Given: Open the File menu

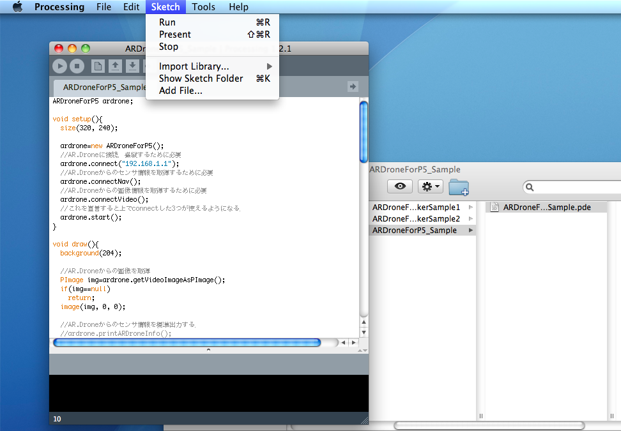Looking at the screenshot, I should (103, 7).
